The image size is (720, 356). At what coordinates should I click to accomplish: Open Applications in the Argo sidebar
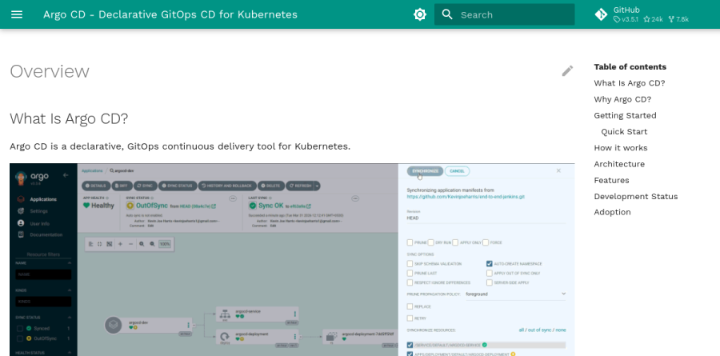43,199
